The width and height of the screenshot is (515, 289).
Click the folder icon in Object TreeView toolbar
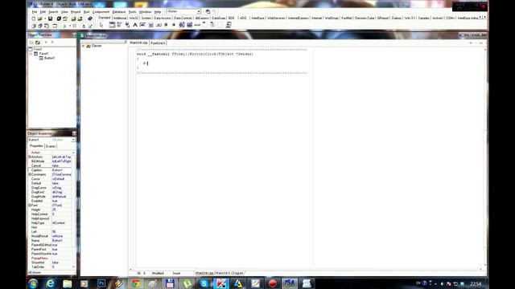[x=38, y=43]
